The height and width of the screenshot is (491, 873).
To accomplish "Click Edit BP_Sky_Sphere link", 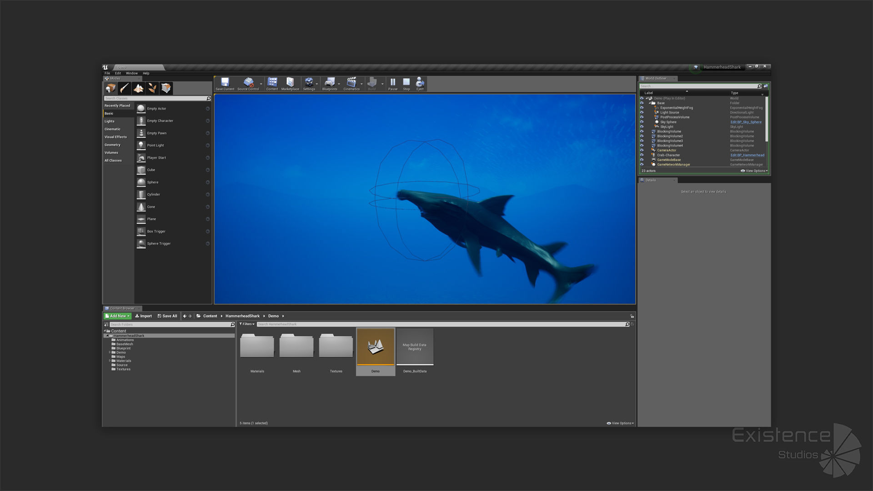I will click(x=746, y=122).
